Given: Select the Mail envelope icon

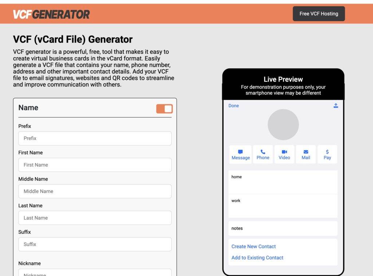Looking at the screenshot, I should (306, 152).
